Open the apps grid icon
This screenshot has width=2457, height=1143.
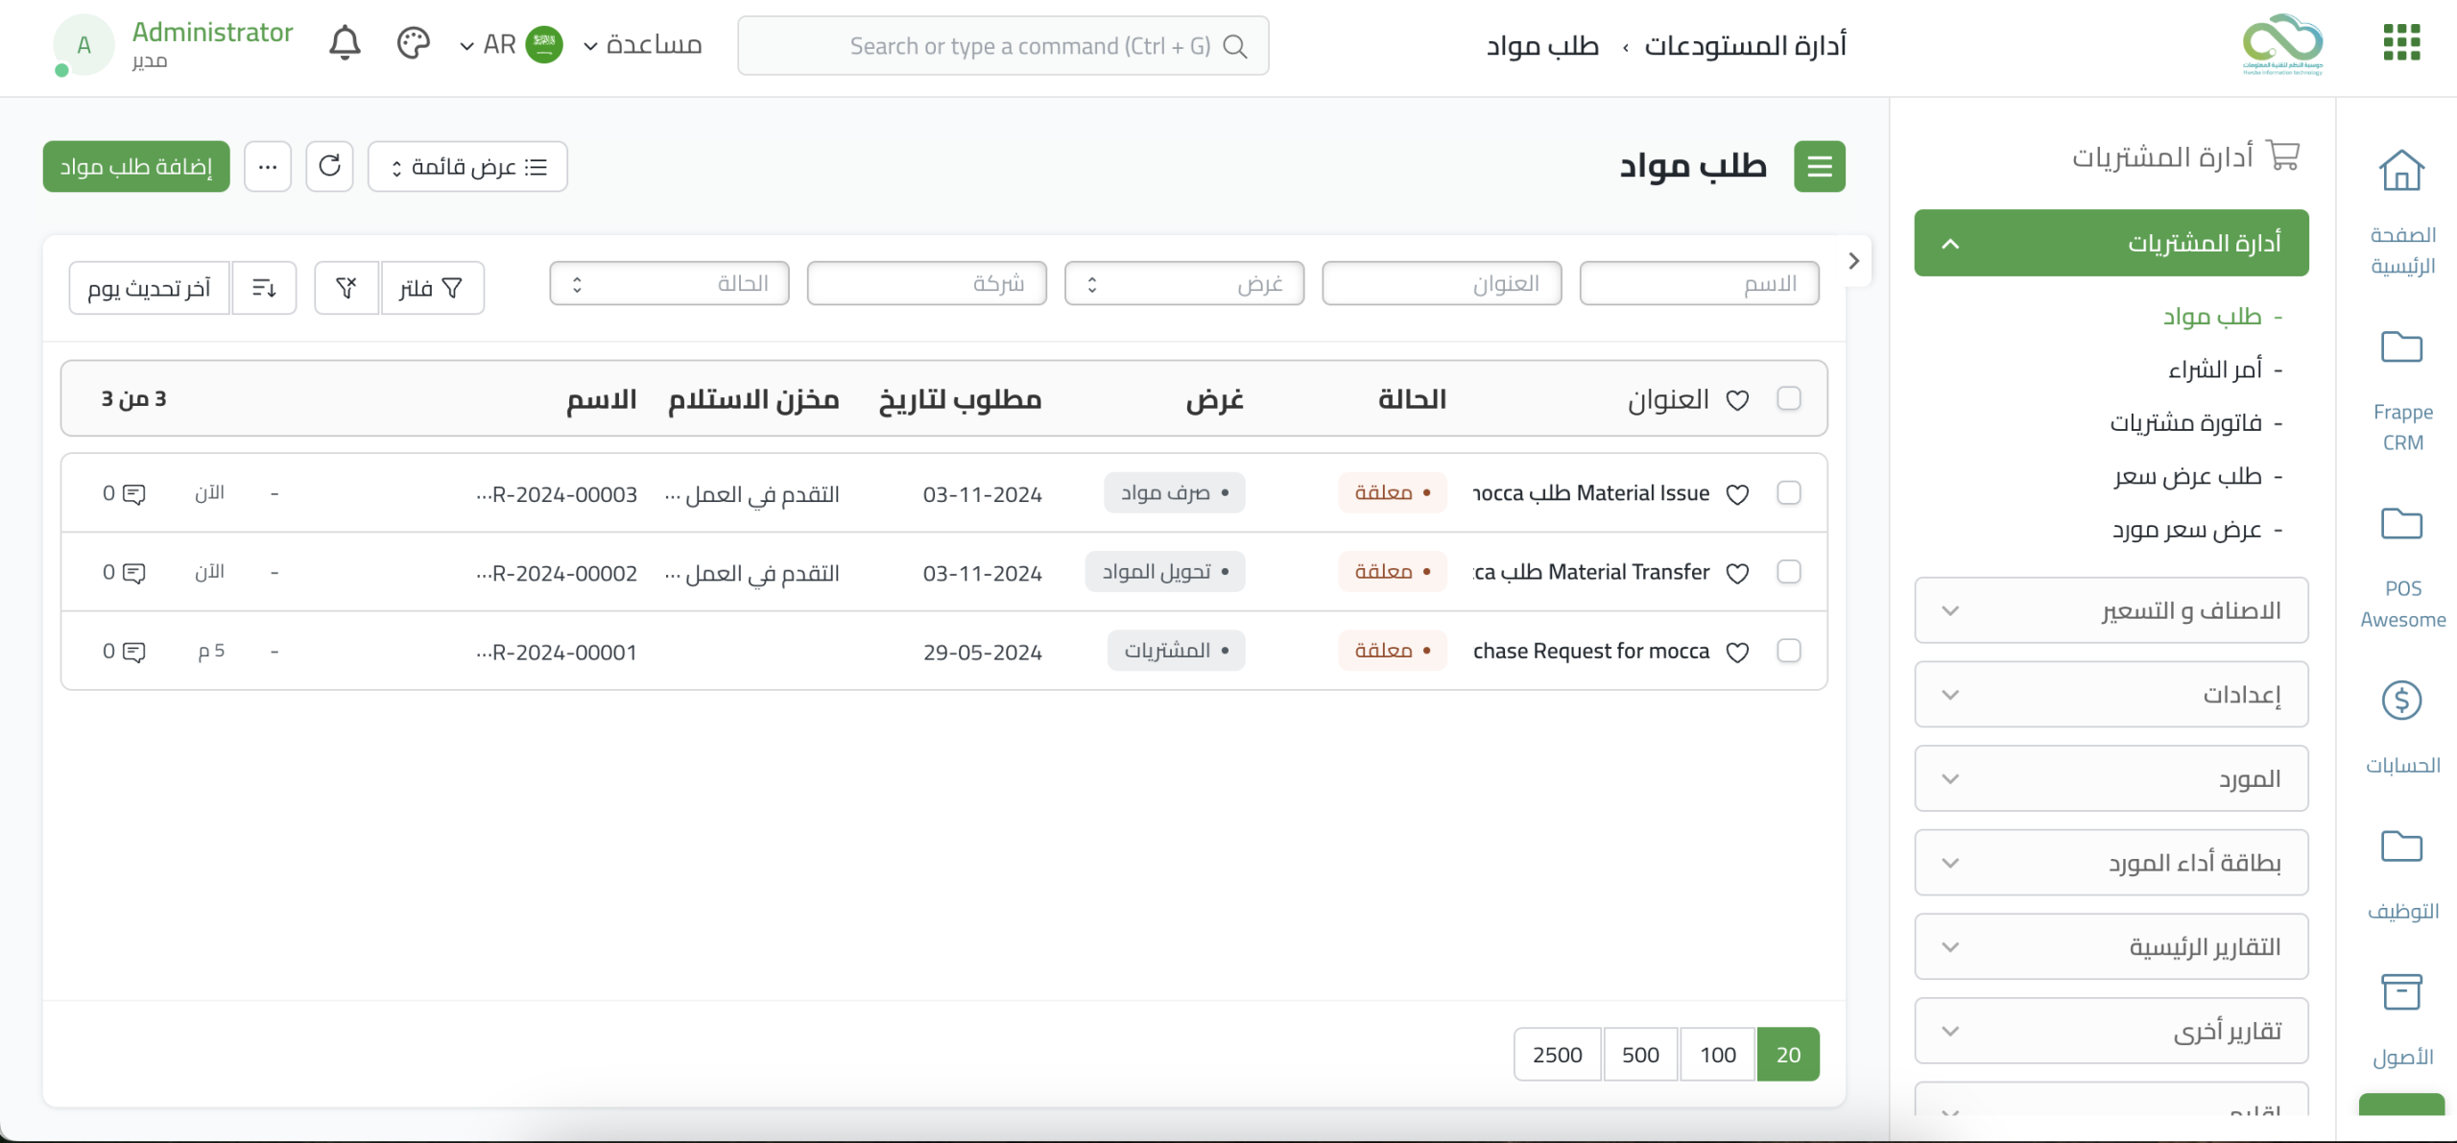2401,43
